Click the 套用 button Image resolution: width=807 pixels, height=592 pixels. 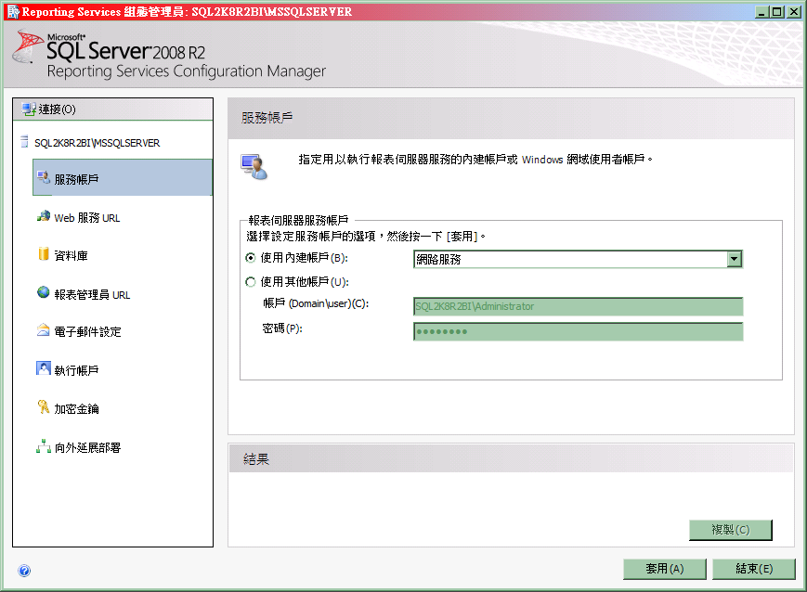pos(664,569)
